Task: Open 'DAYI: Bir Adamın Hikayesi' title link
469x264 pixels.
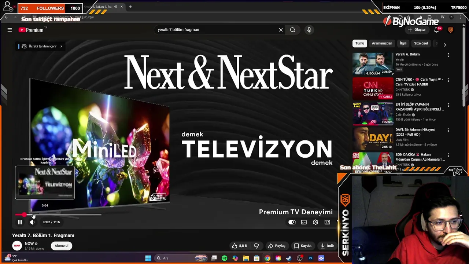Action: [416, 132]
